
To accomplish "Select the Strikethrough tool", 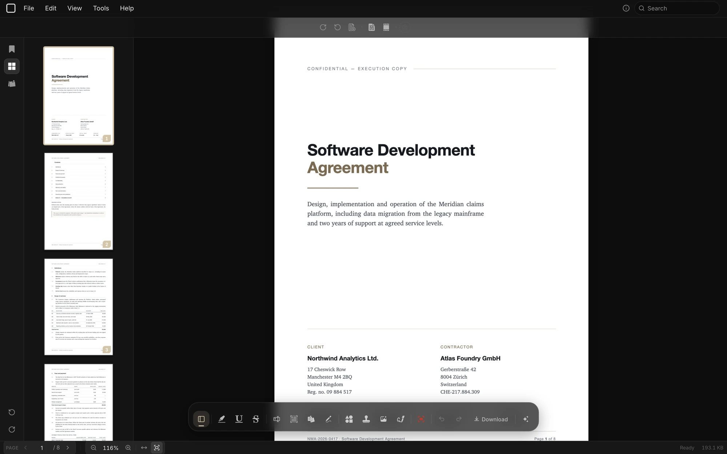I will [256, 419].
